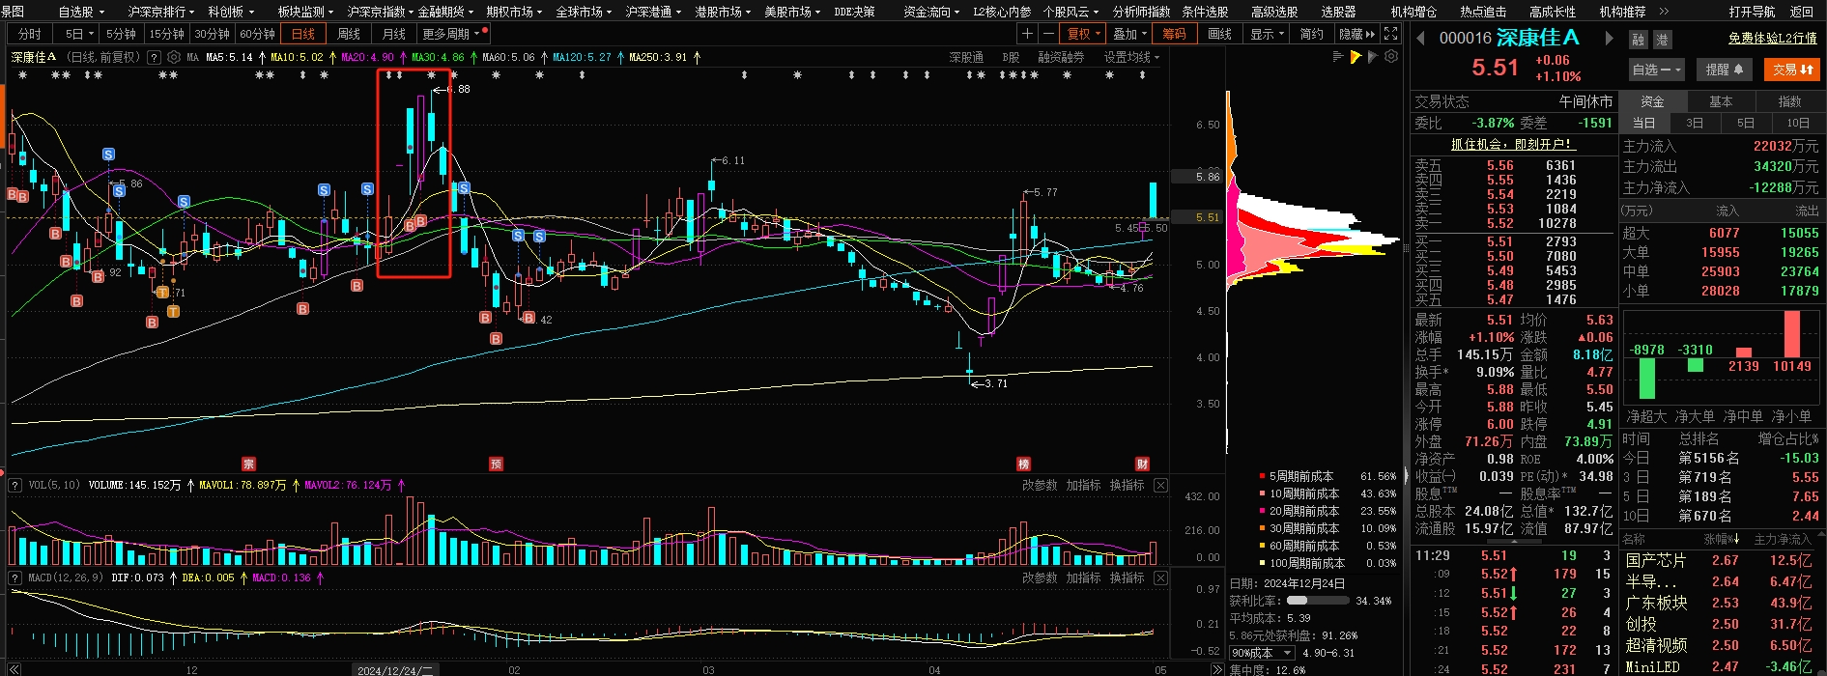The width and height of the screenshot is (1827, 676).
Task: Click 打开导航 in the top bar
Action: (1752, 12)
